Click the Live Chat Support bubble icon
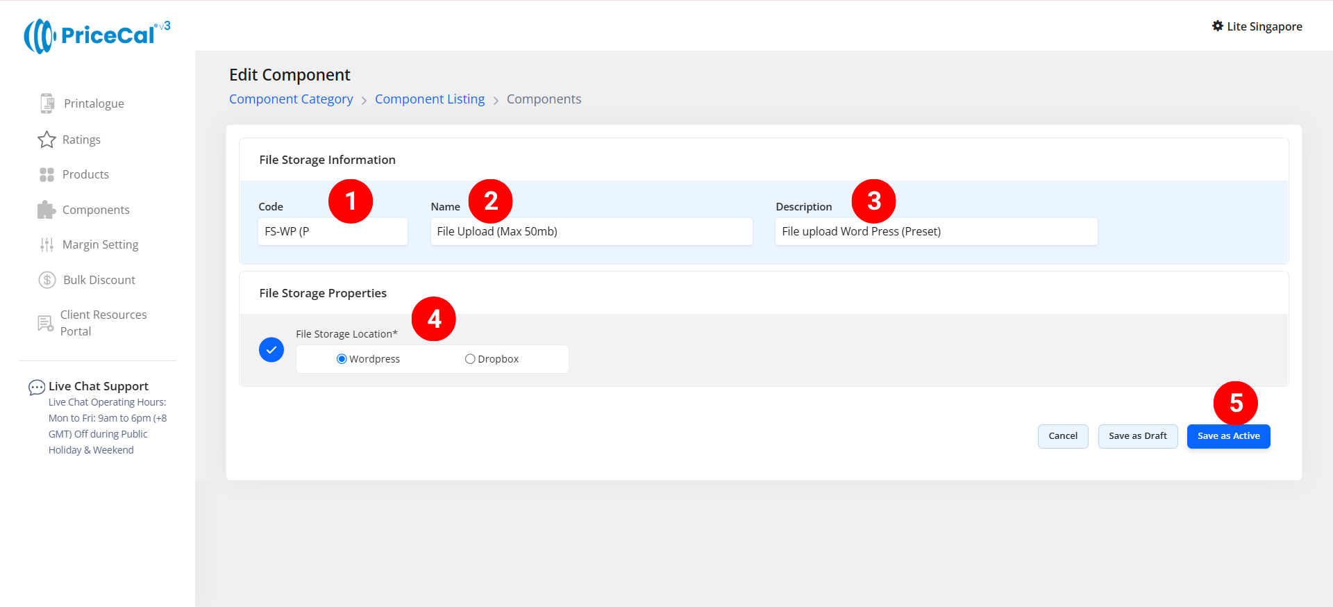Screen dimensions: 1333x607 [x=36, y=387]
